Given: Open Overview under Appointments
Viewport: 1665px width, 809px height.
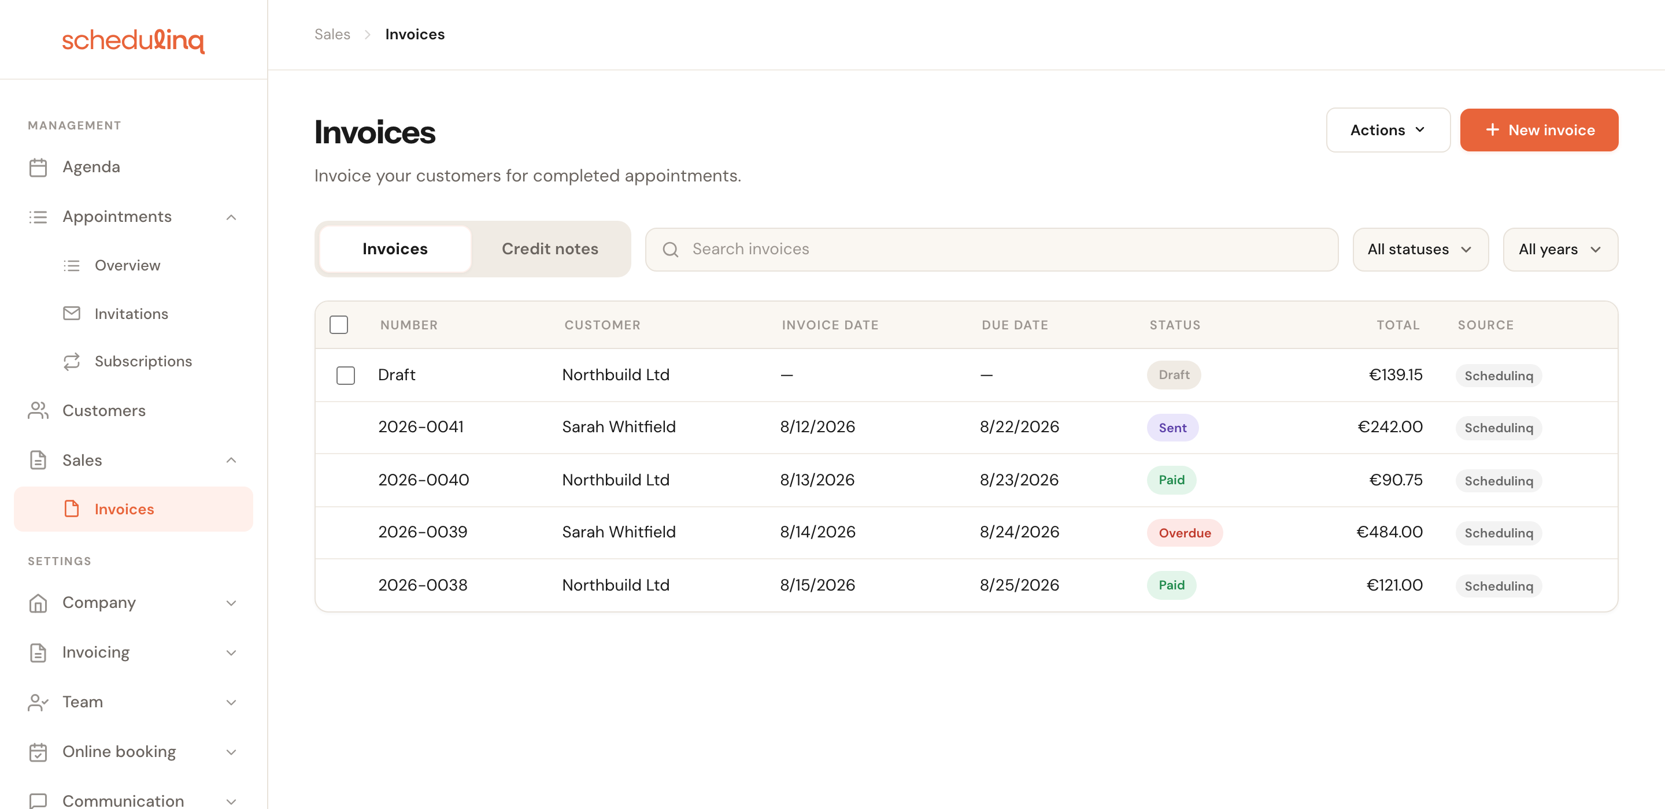Looking at the screenshot, I should click(133, 266).
